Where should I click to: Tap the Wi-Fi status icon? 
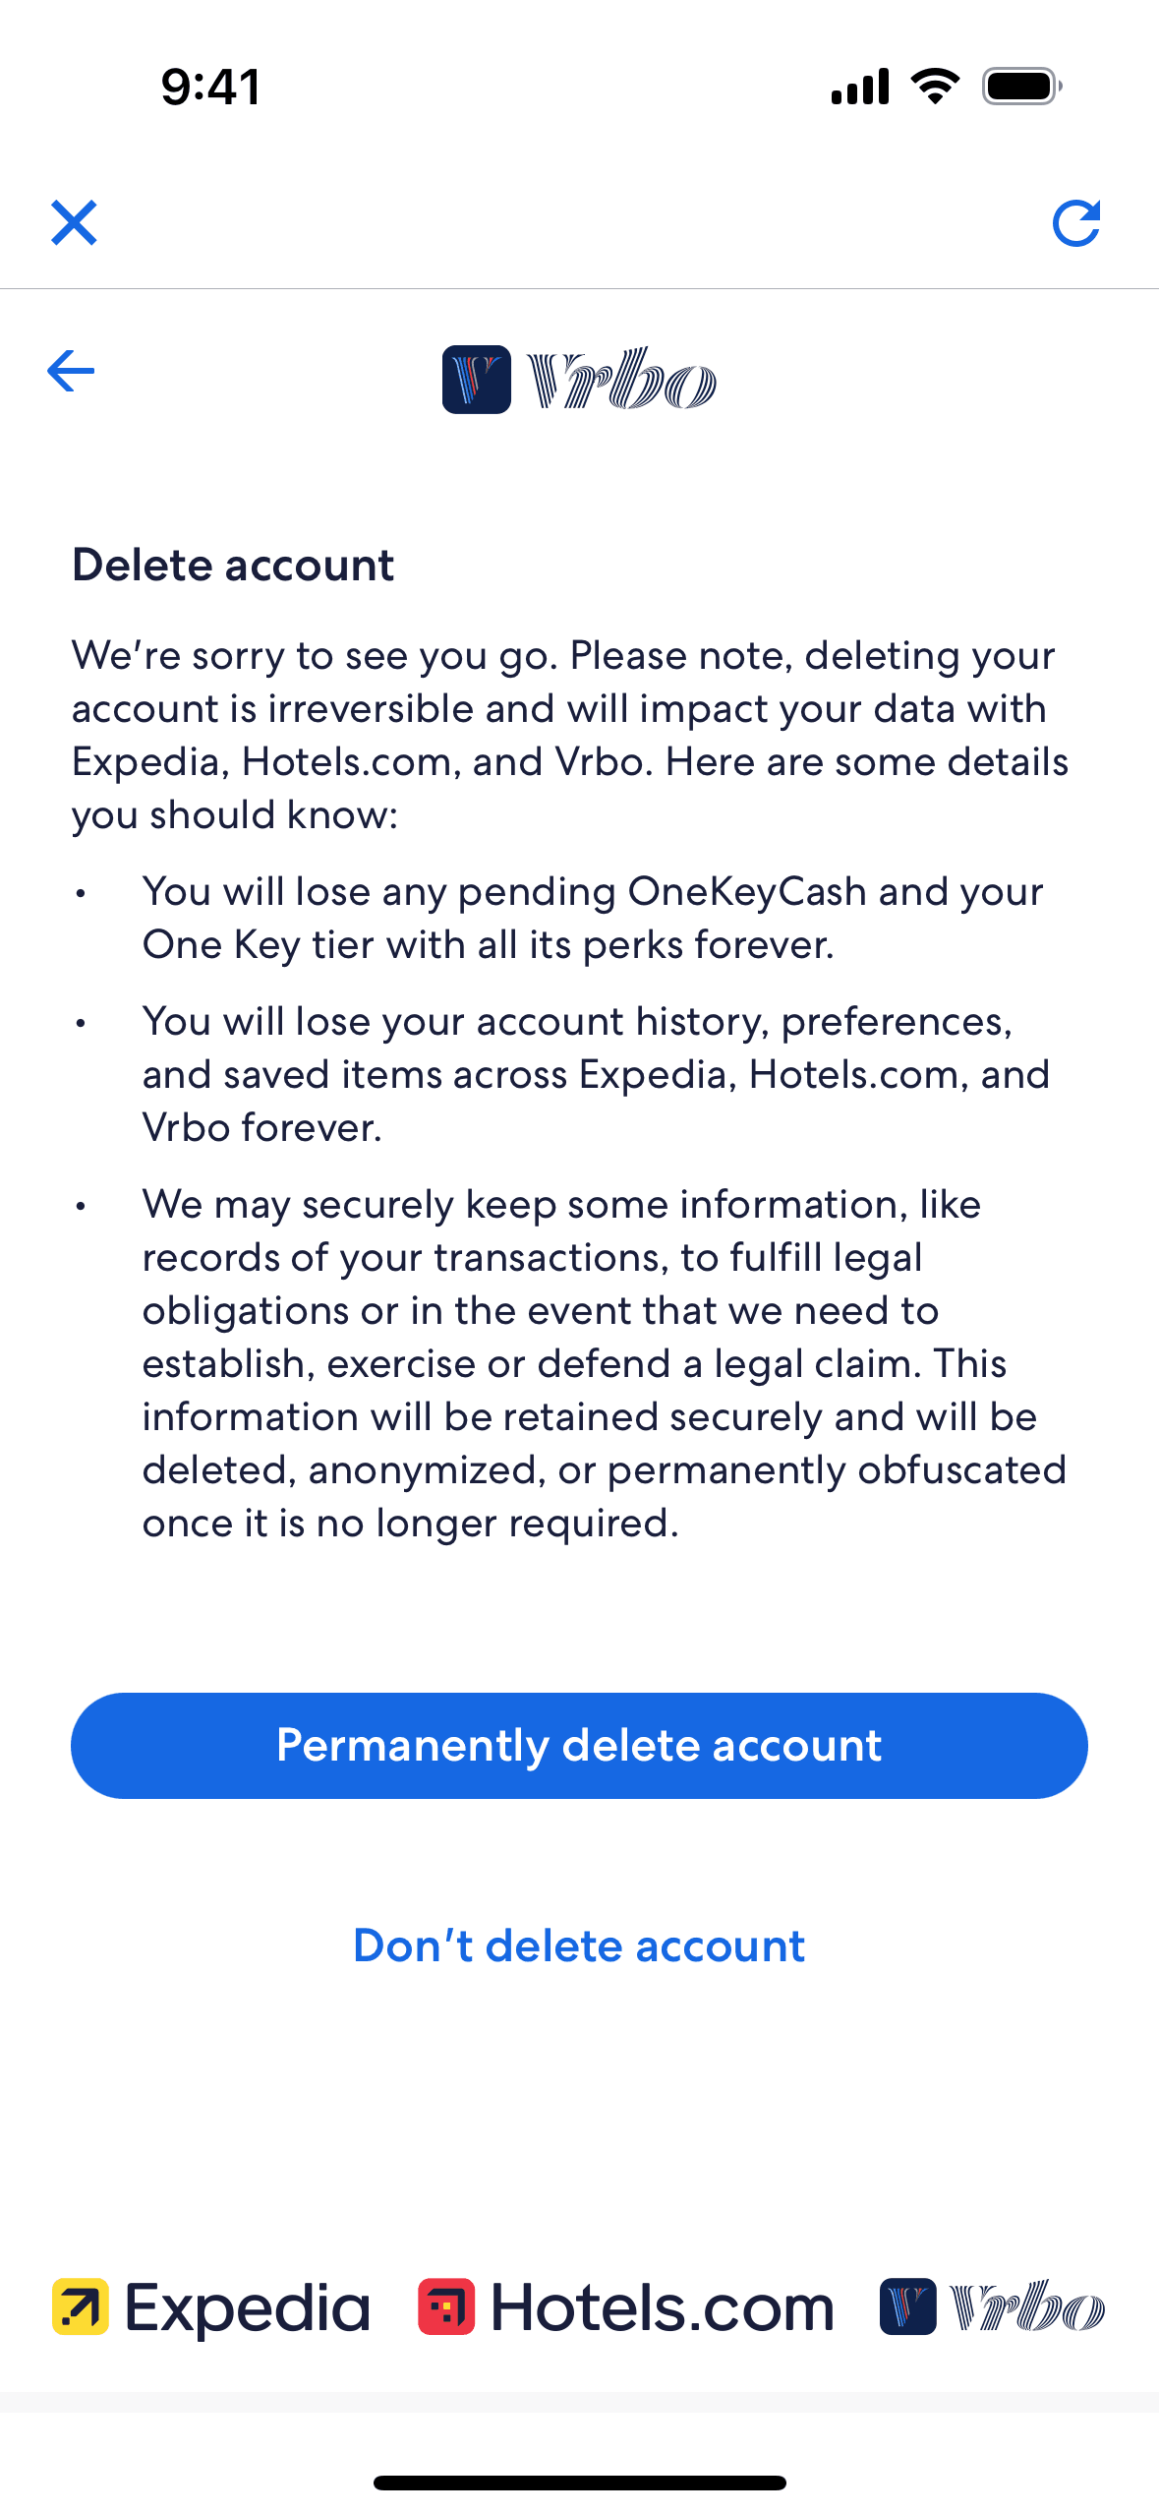[x=935, y=87]
